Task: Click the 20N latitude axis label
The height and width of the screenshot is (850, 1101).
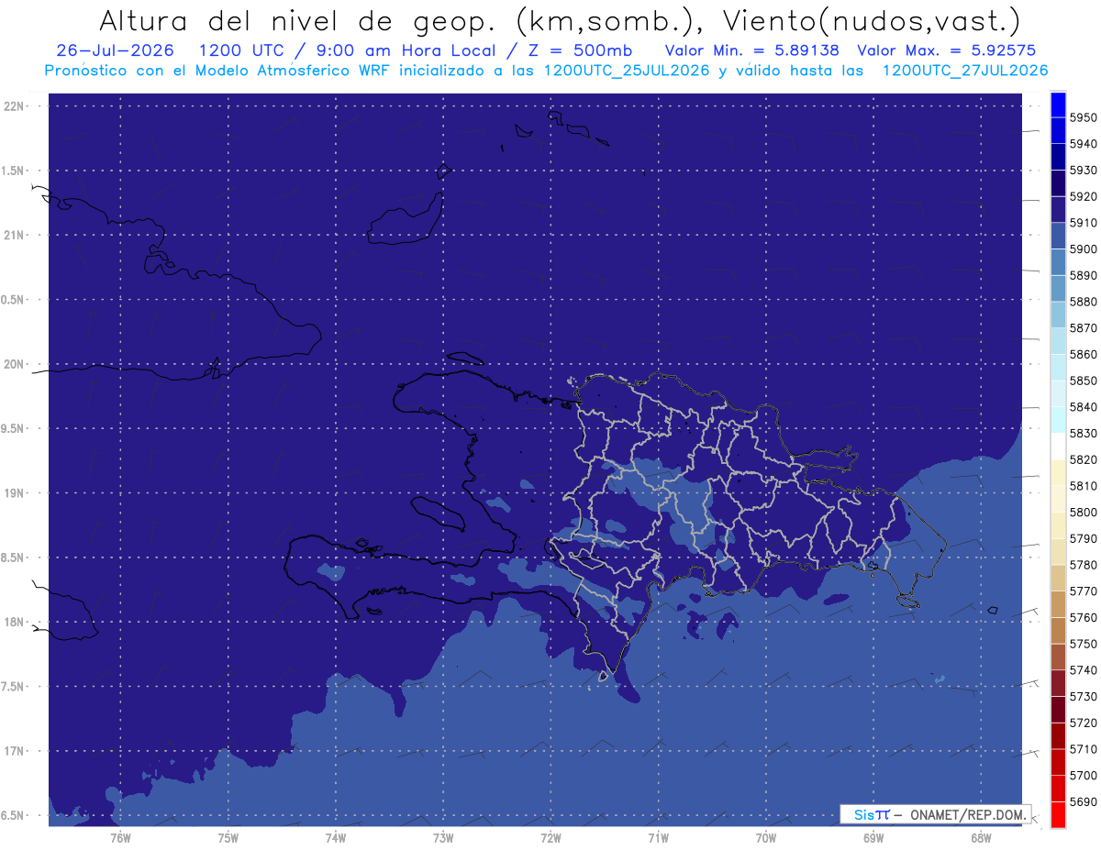Action: tap(14, 364)
